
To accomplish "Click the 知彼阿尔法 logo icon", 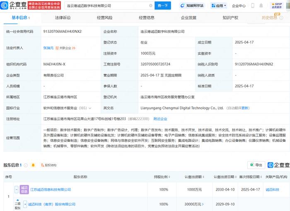I will coord(182,6).
